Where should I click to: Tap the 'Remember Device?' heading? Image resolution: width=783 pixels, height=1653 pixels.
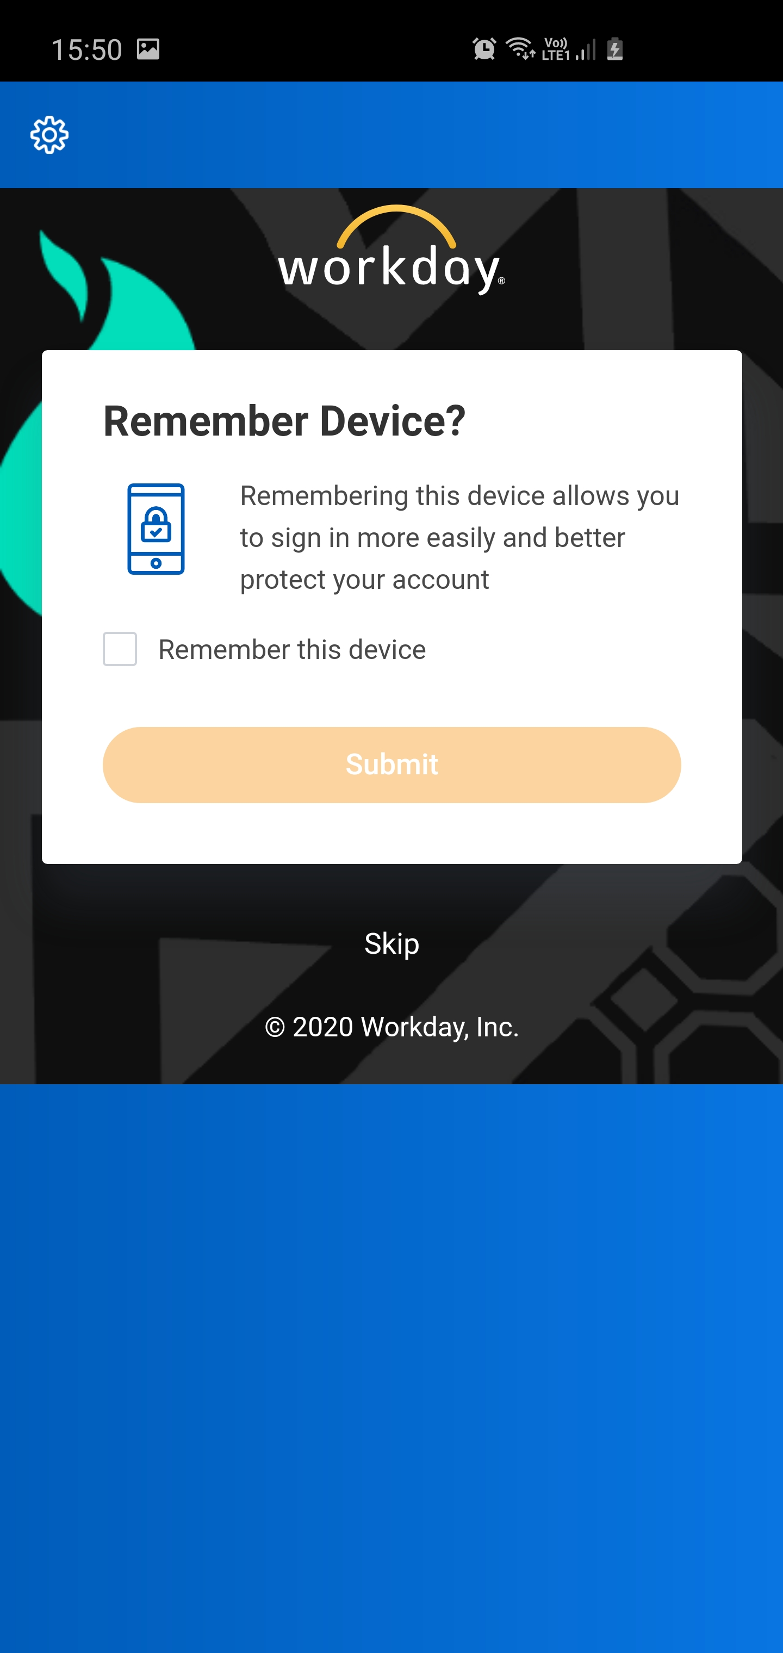284,421
